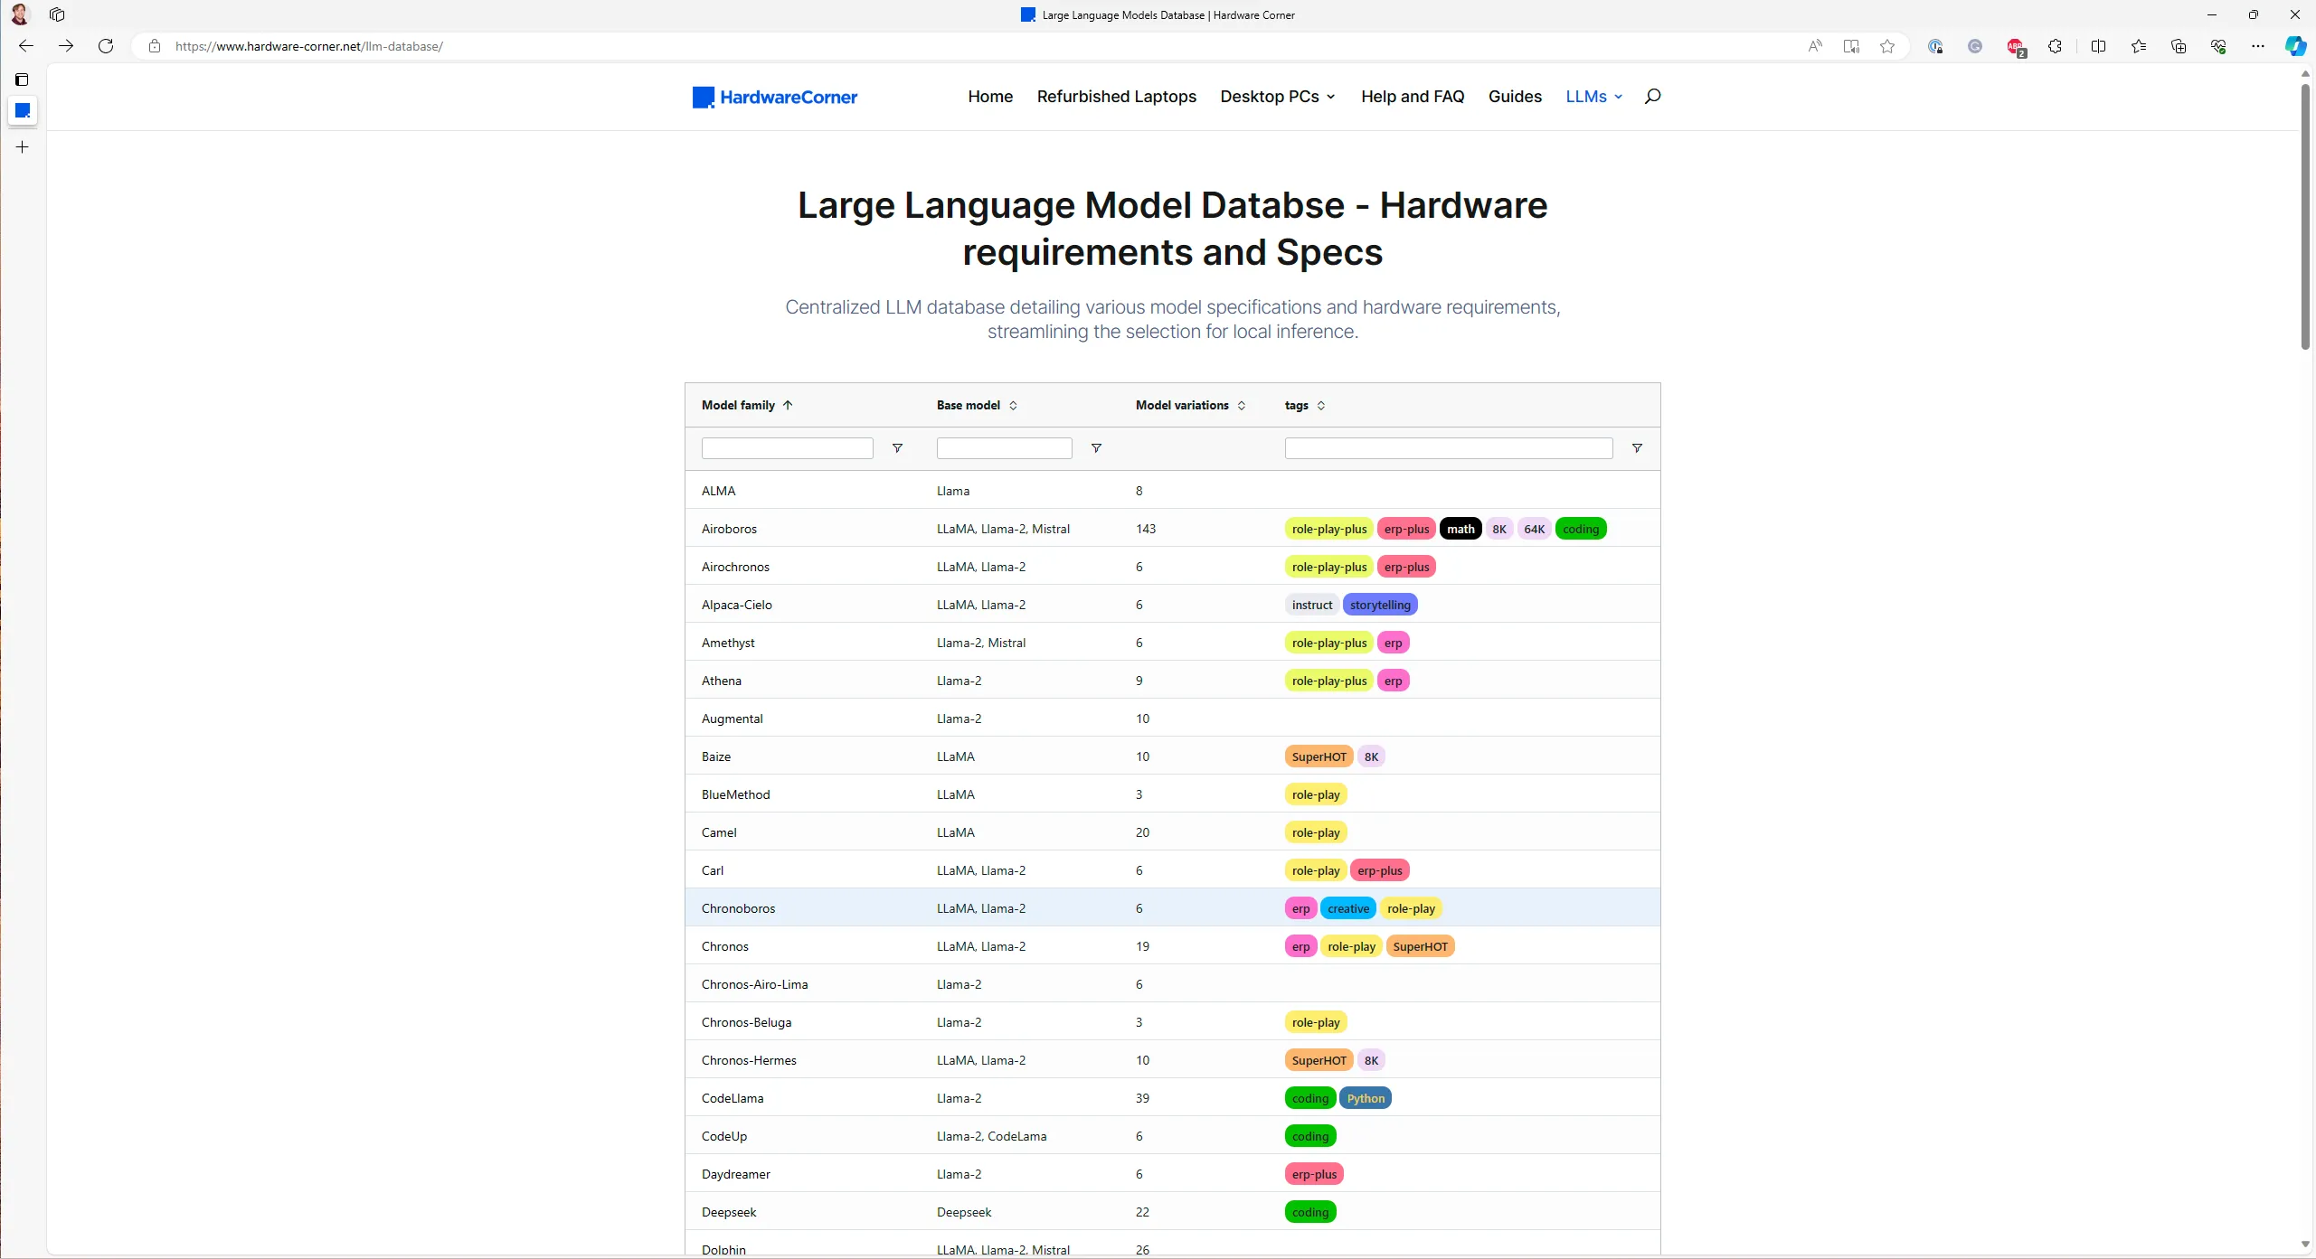Image resolution: width=2316 pixels, height=1259 pixels.
Task: Filter models using Model family input field
Action: (787, 448)
